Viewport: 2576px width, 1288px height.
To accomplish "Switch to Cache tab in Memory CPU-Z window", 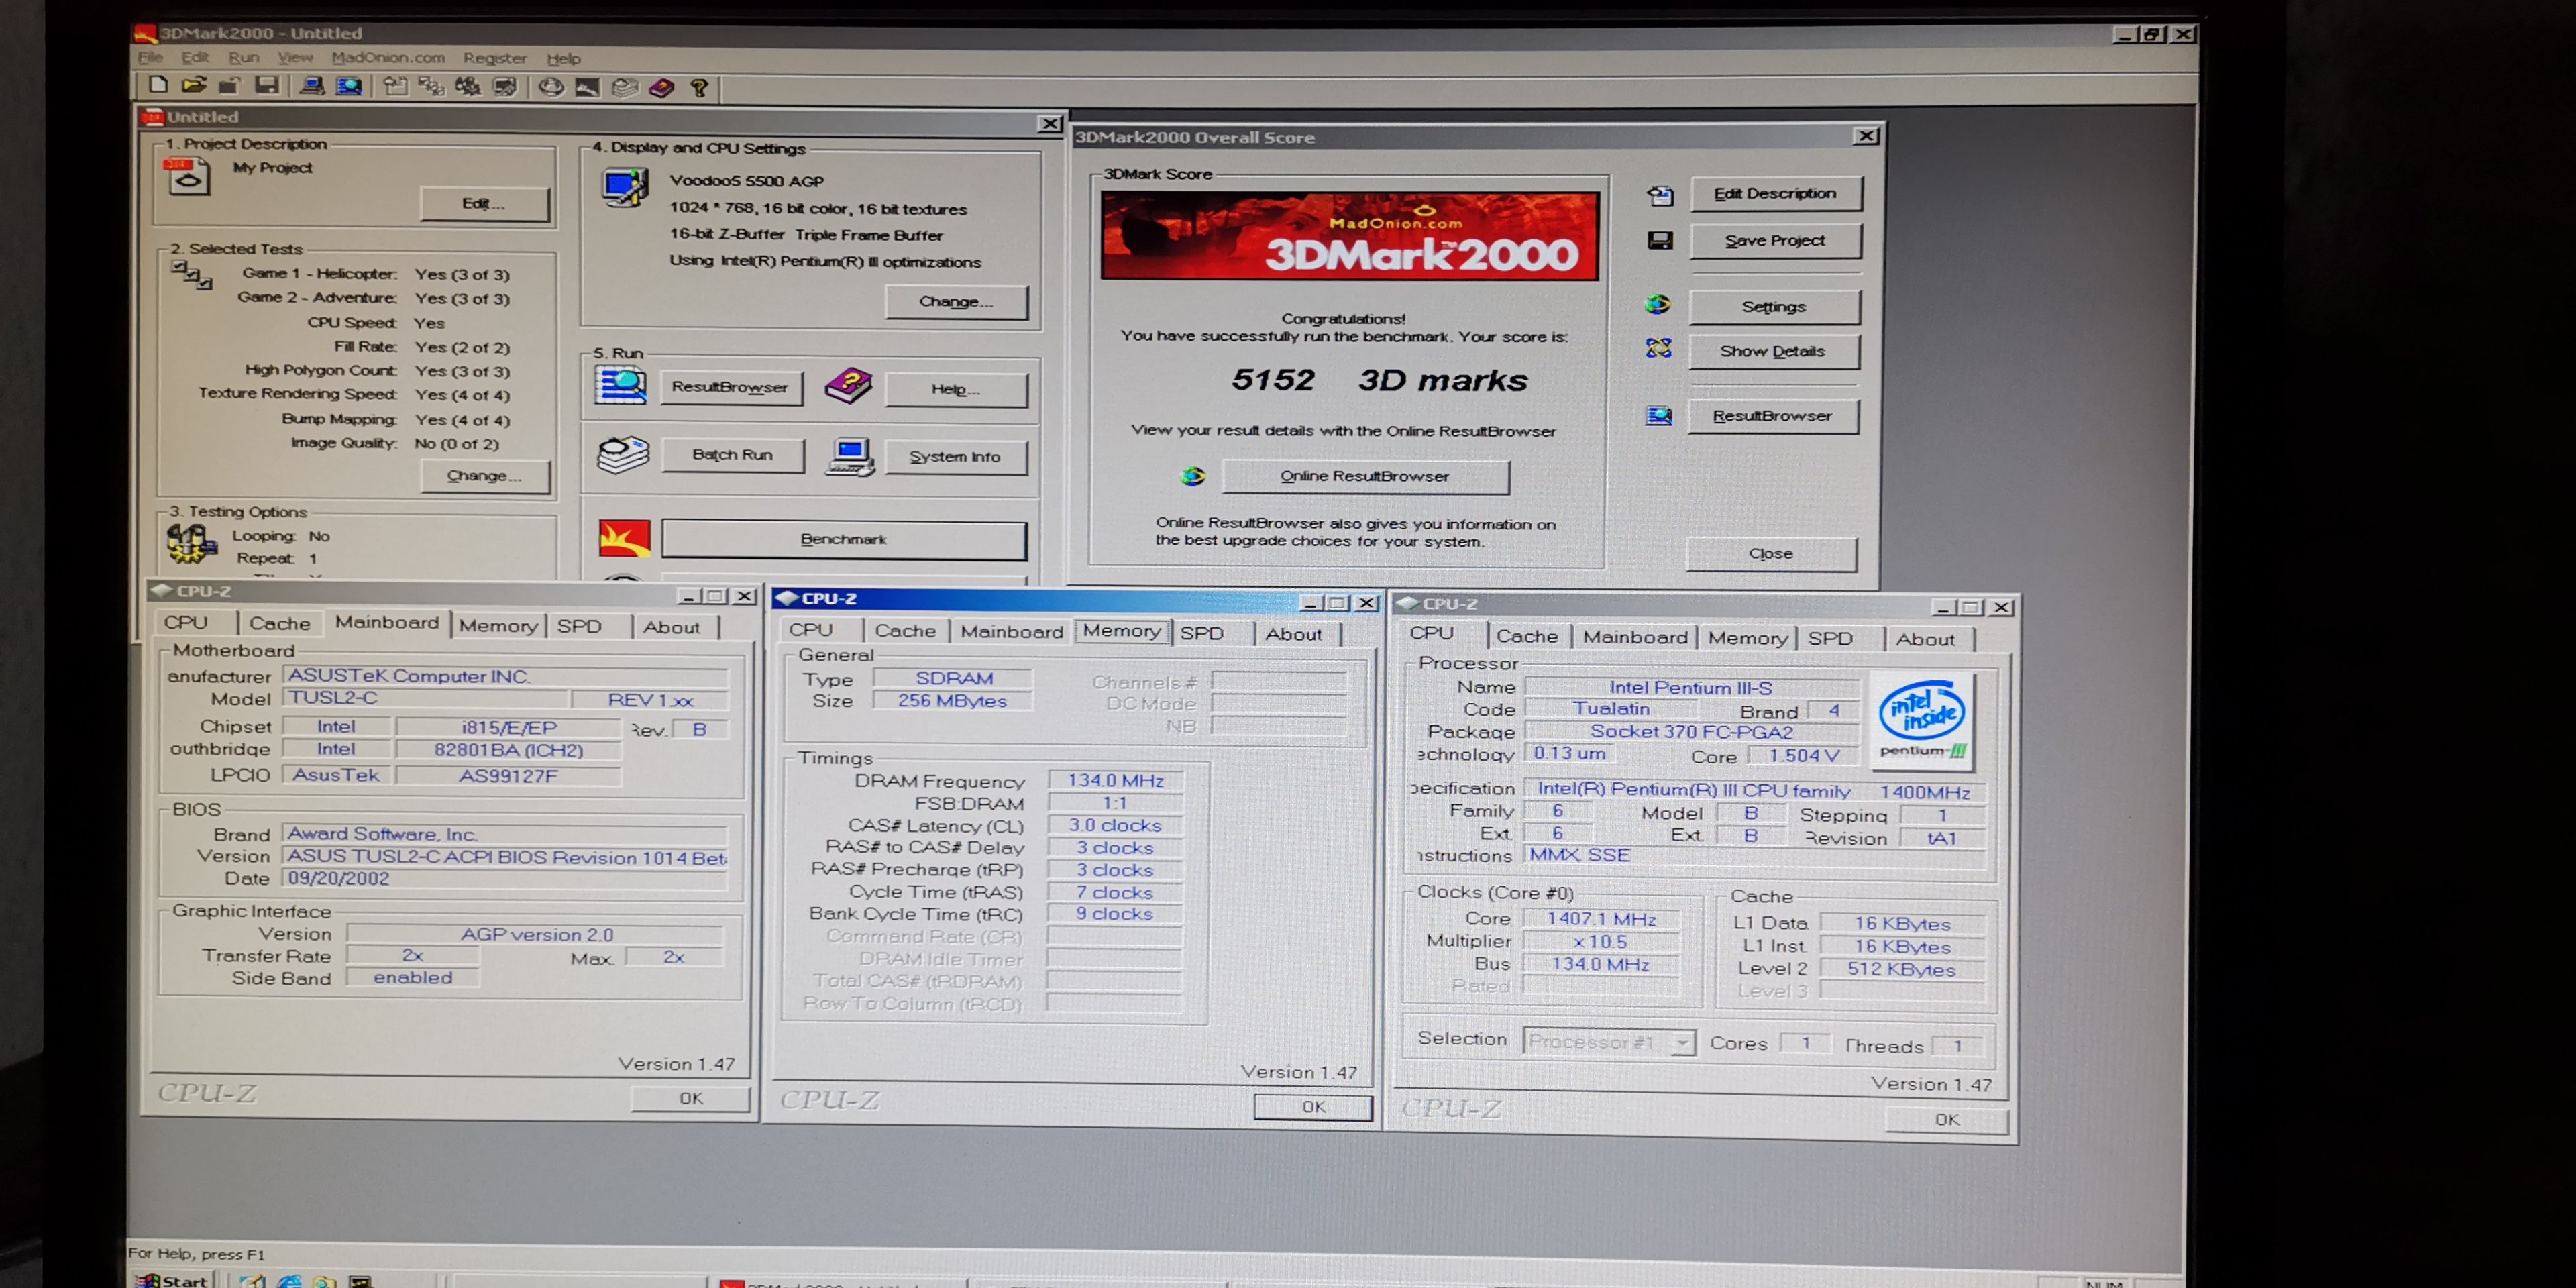I will point(905,631).
